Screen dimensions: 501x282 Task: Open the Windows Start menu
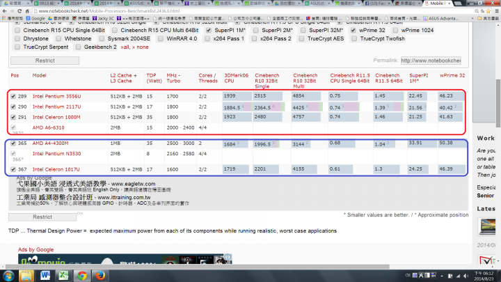coord(8,276)
